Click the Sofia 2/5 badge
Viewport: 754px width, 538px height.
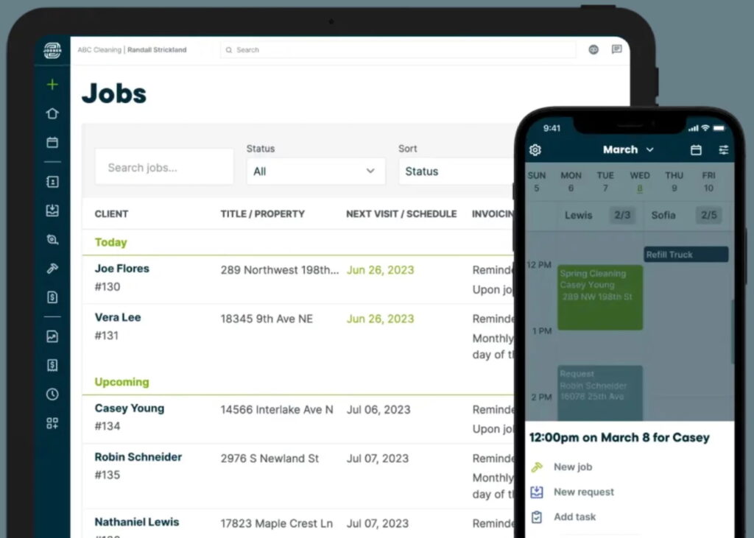click(709, 215)
